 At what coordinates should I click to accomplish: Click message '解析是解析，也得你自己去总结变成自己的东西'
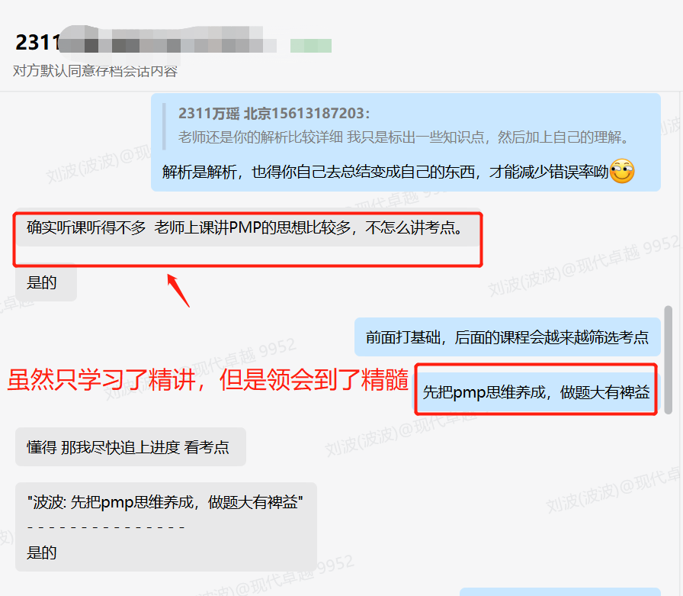point(386,172)
